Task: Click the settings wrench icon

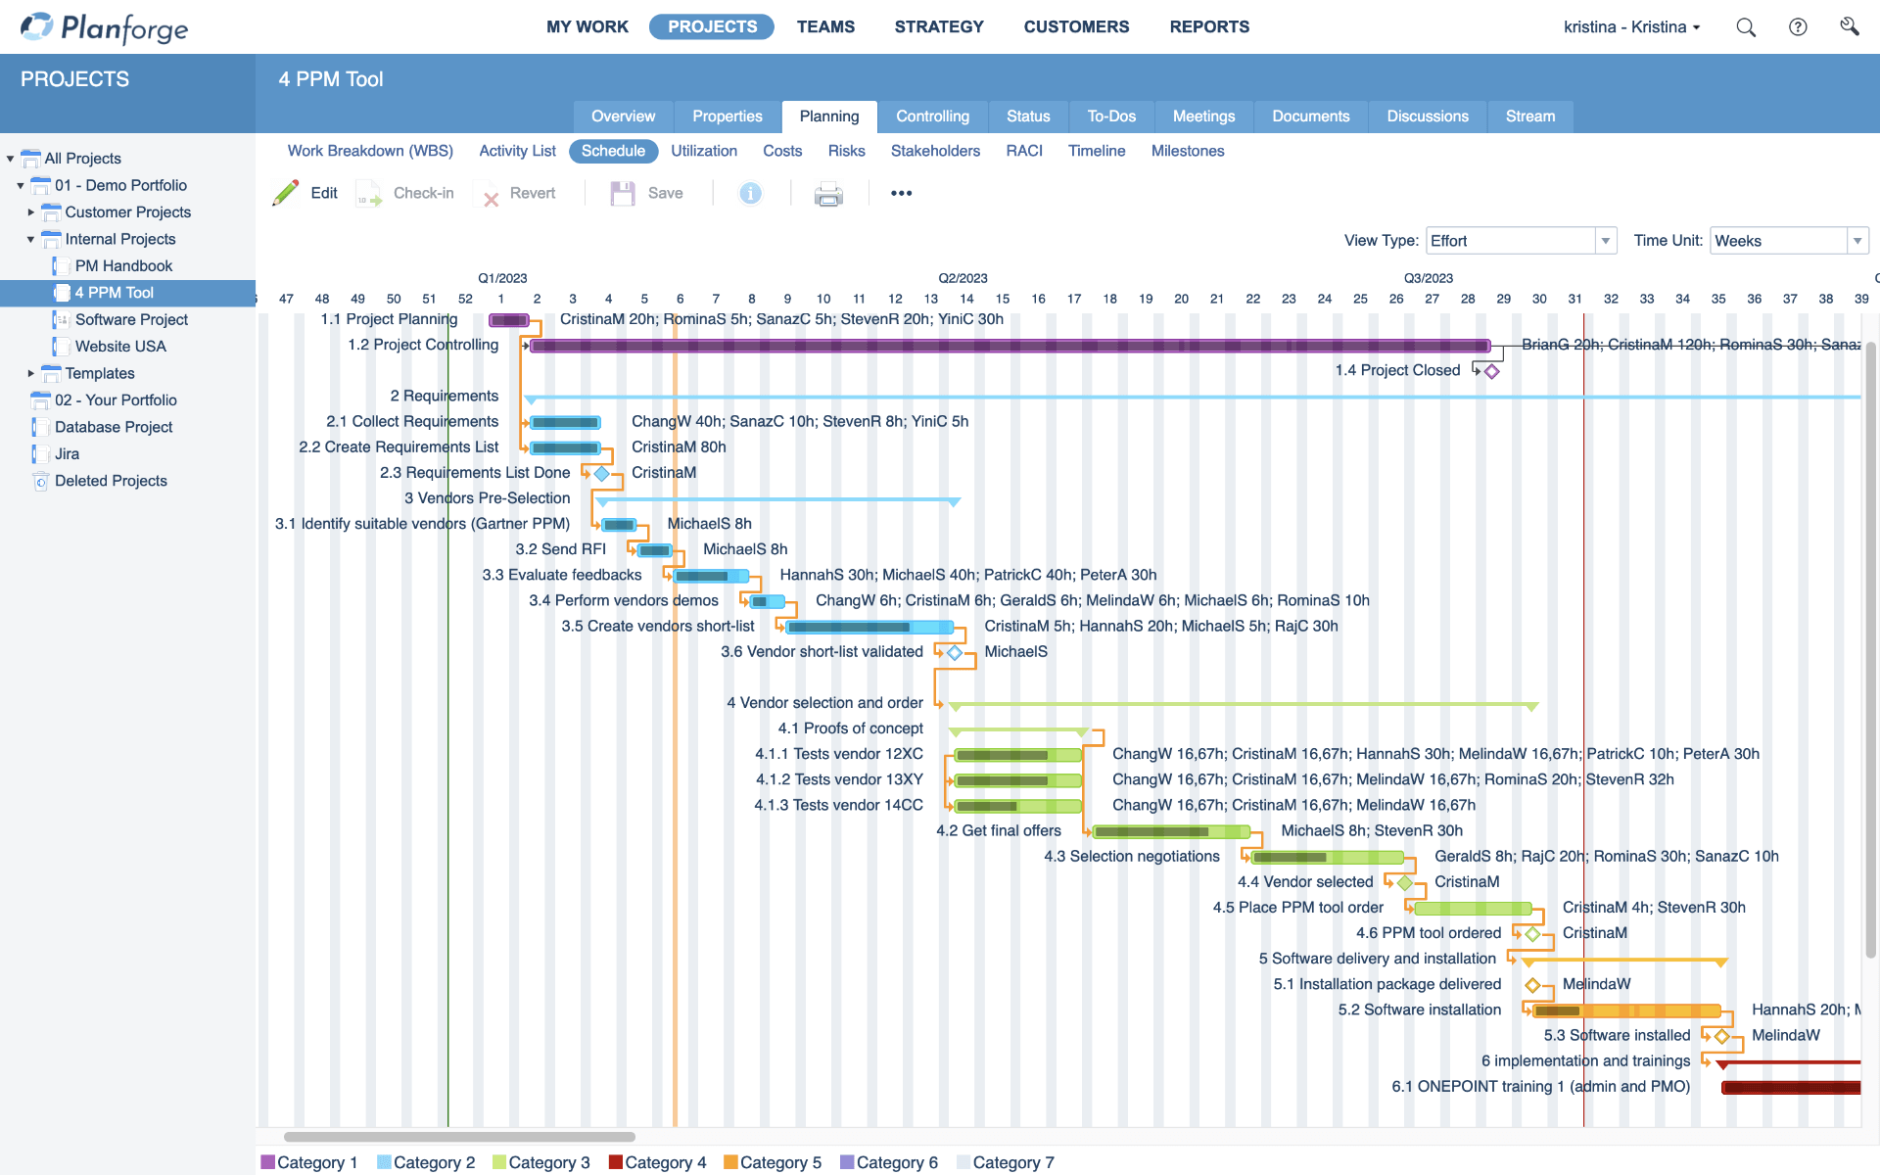Action: pos(1851,26)
